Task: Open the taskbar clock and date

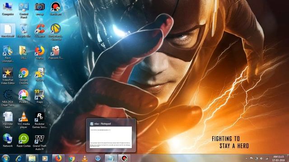Action: point(279,158)
